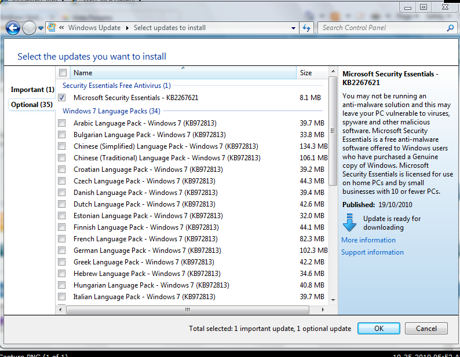The width and height of the screenshot is (460, 357).
Task: Click the 134.3 MB size value
Action: (x=313, y=146)
